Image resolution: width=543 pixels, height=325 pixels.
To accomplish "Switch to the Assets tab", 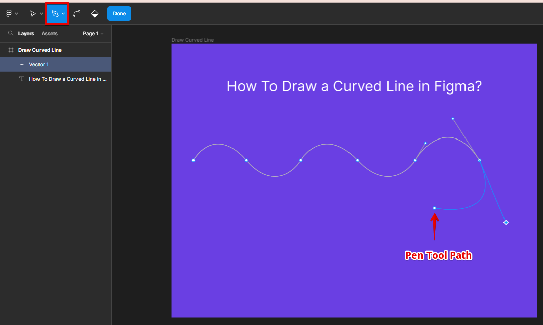I will pyautogui.click(x=50, y=34).
